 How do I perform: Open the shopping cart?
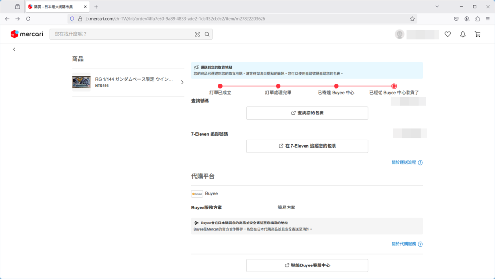(x=478, y=34)
